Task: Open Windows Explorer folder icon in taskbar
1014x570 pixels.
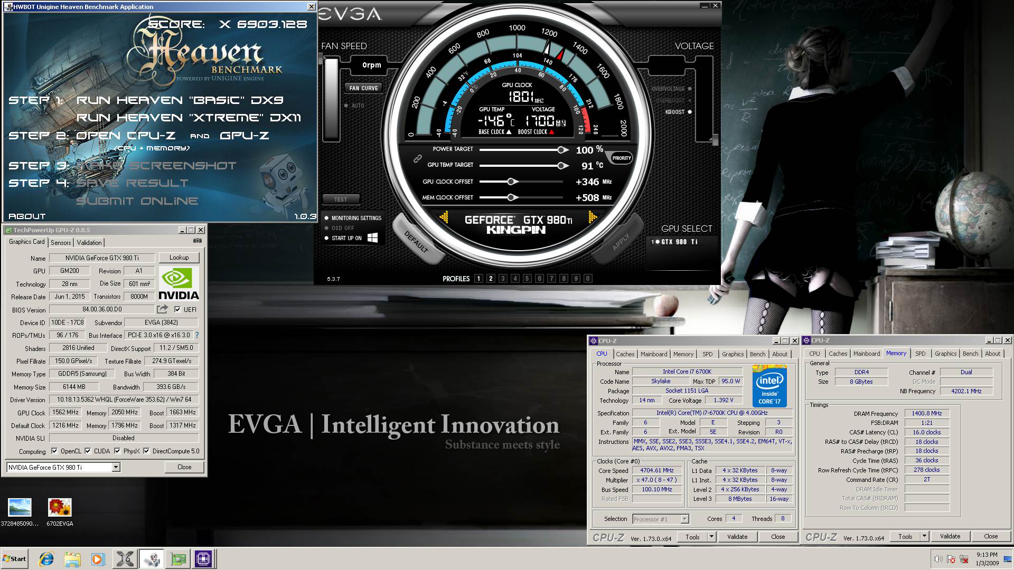Action: (x=72, y=559)
